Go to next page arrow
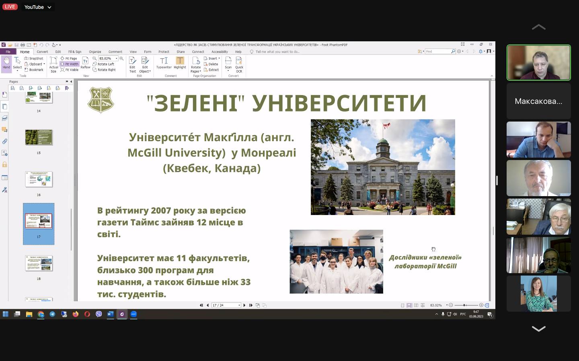579x361 pixels. [244, 305]
